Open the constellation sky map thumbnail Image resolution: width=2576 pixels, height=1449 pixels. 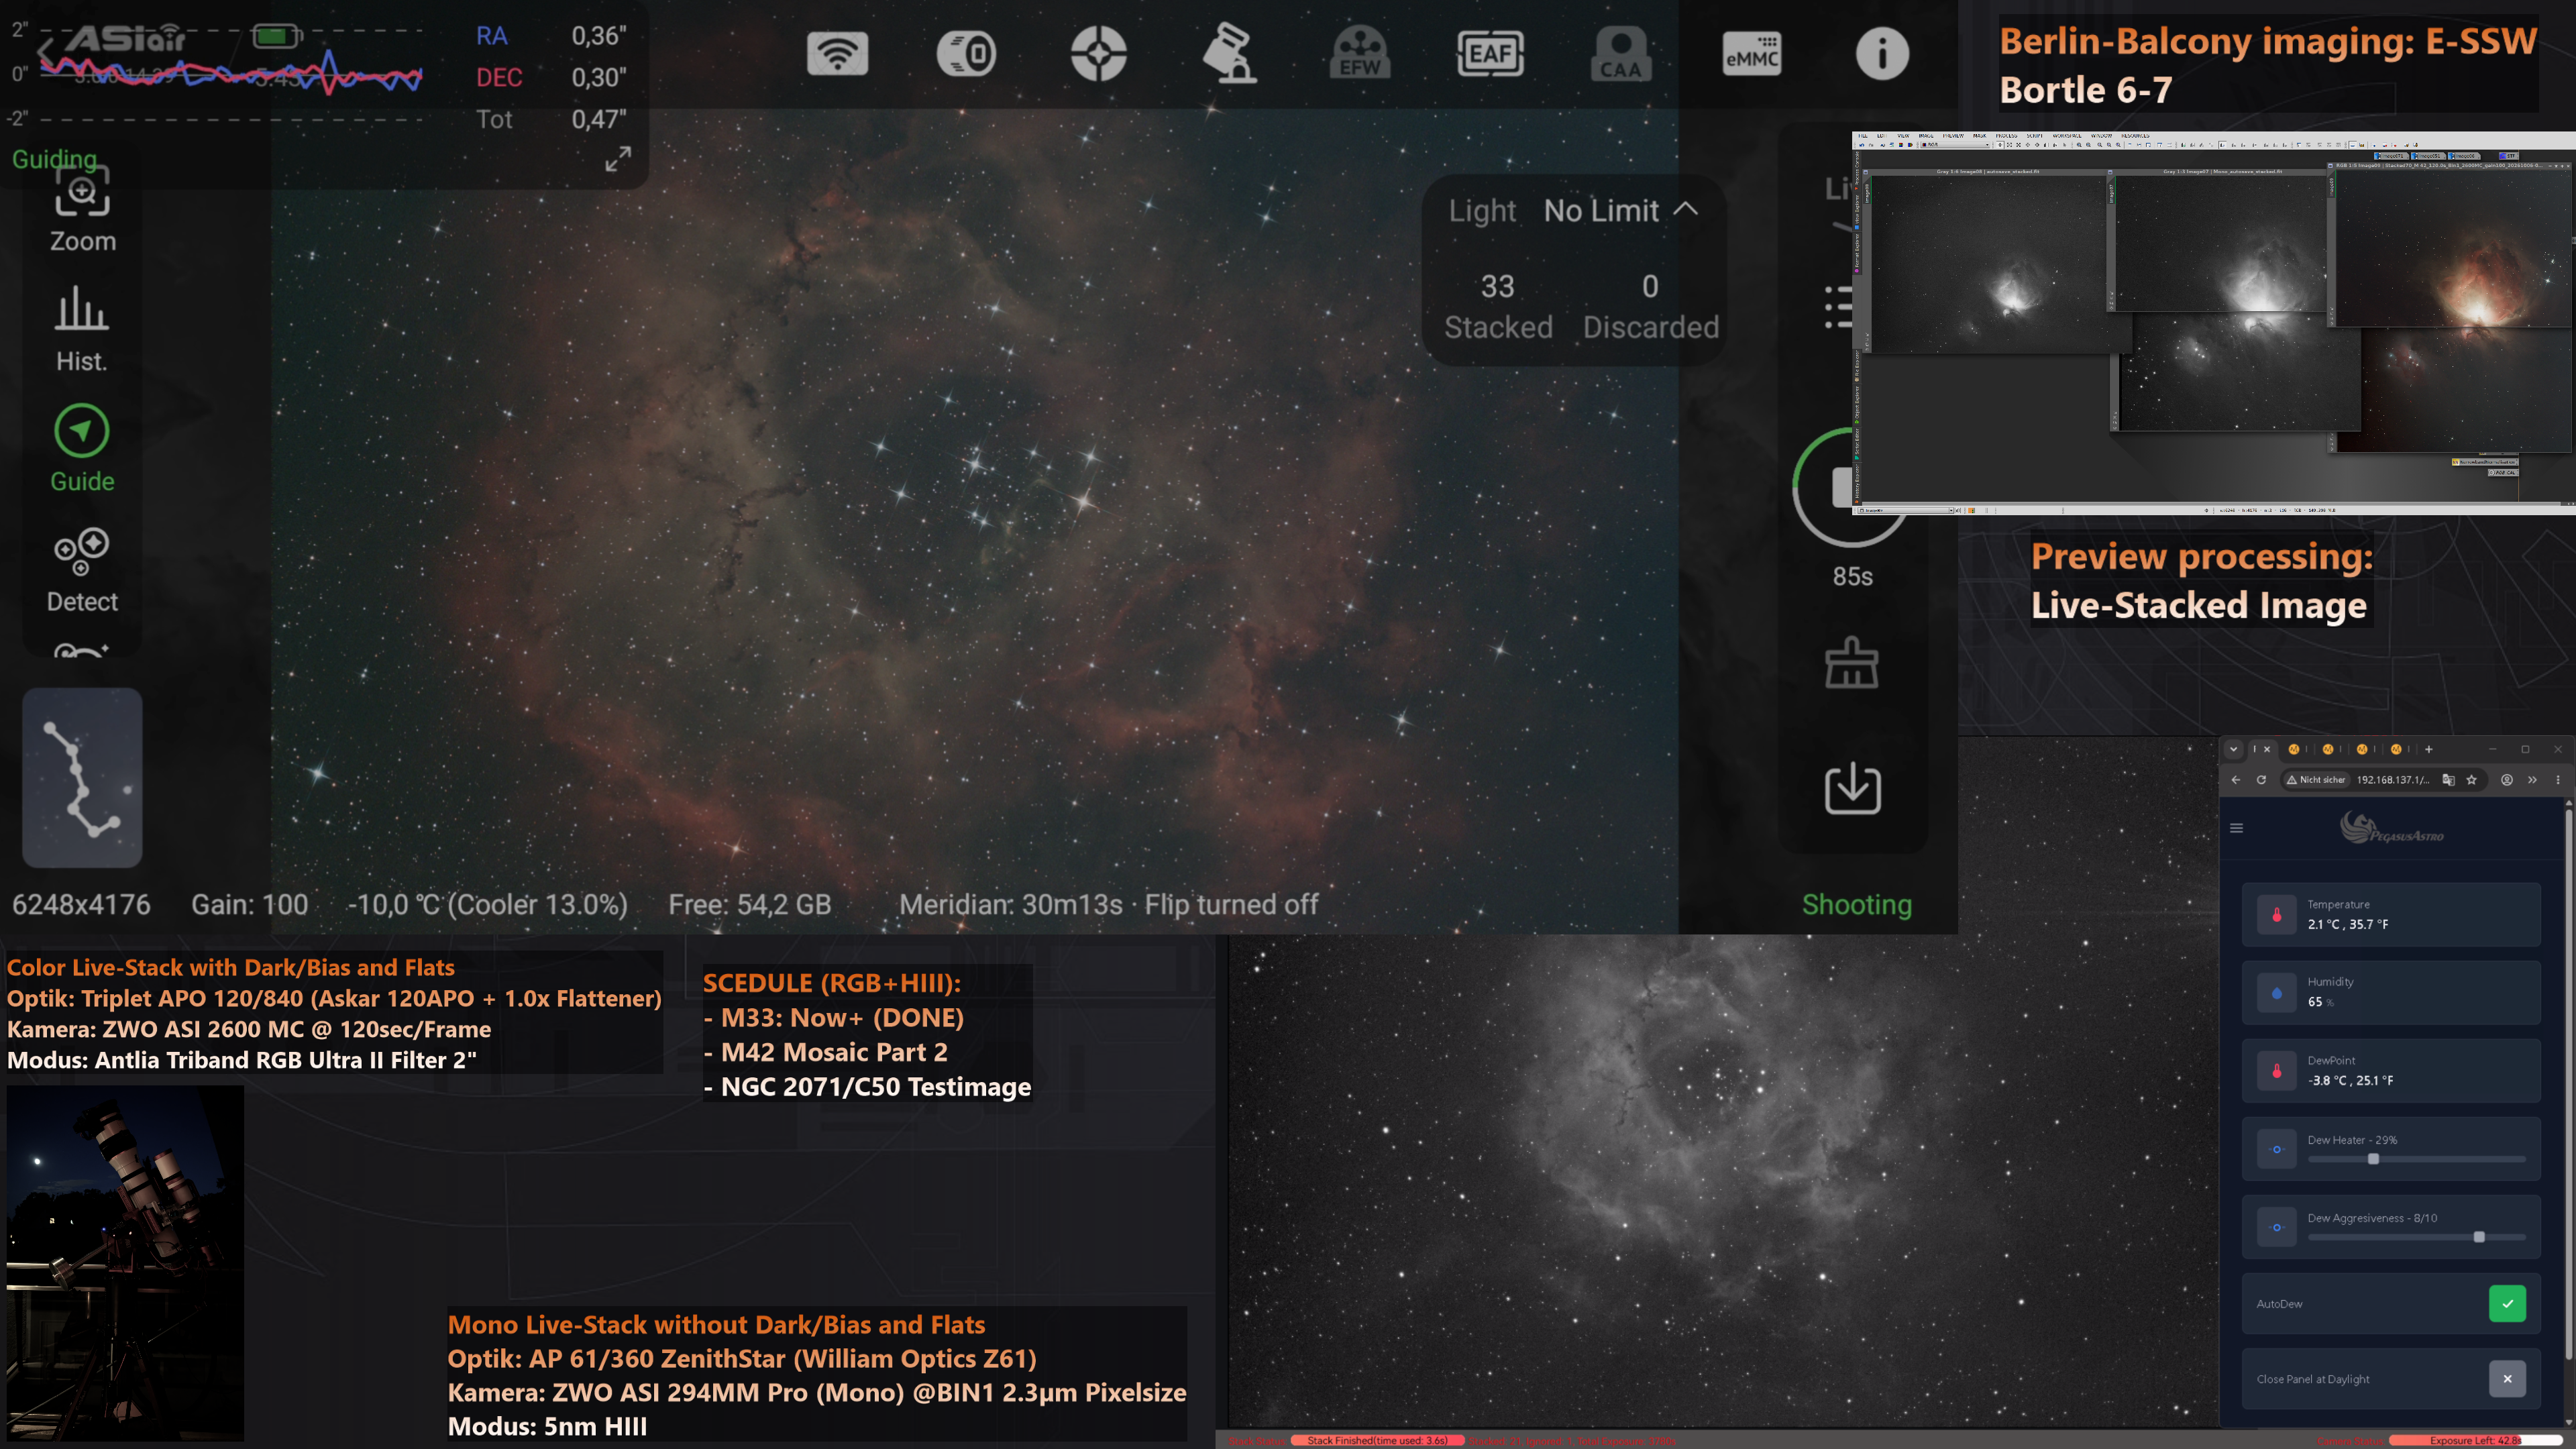click(82, 777)
